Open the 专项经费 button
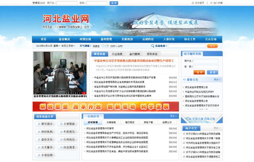 pyautogui.click(x=45, y=155)
